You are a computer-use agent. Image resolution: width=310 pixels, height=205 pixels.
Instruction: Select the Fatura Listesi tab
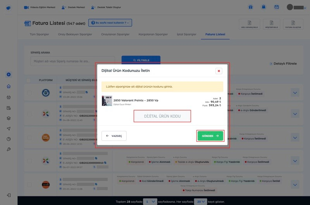[x=215, y=34]
